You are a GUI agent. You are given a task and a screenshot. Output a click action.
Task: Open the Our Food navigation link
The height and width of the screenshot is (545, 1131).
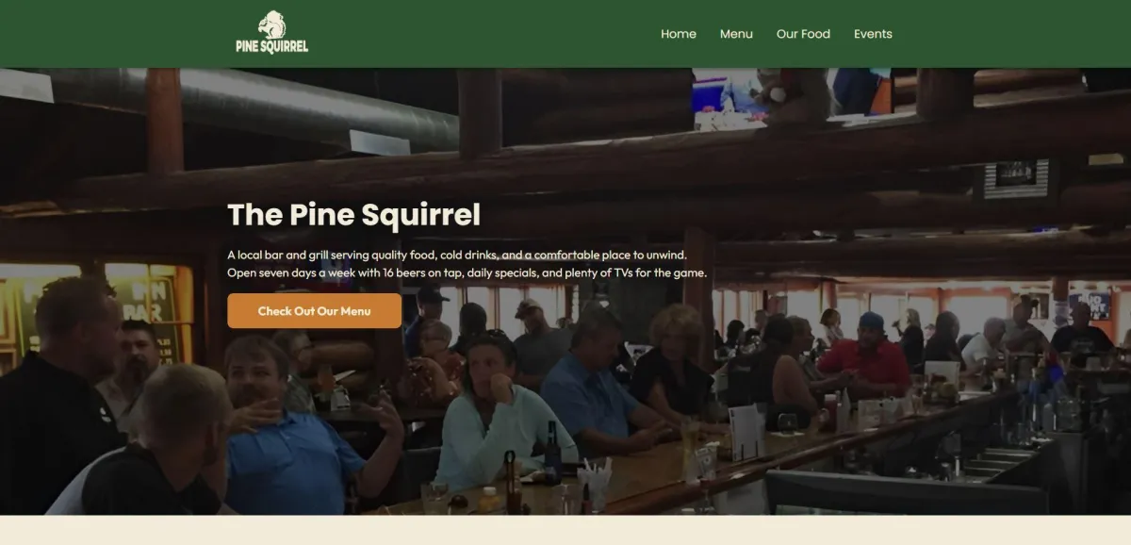pos(803,34)
